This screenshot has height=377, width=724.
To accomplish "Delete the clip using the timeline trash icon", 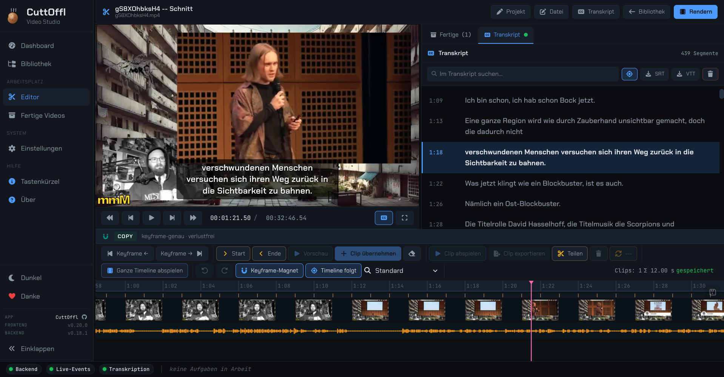I will [599, 254].
